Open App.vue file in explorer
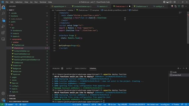 (28, 83)
